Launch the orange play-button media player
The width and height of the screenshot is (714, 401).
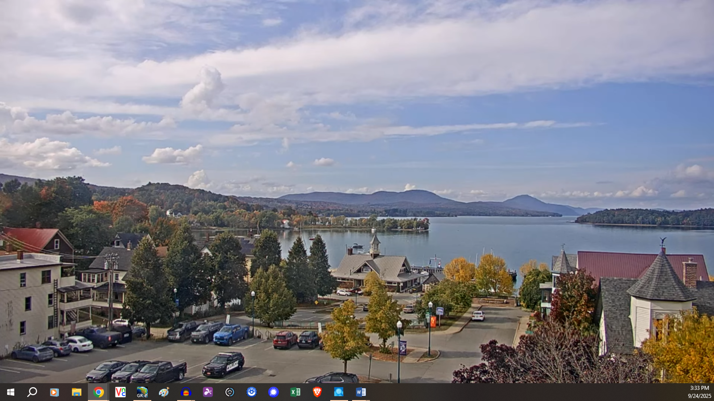click(x=54, y=392)
